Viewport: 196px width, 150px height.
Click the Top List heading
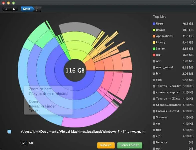click(x=159, y=17)
